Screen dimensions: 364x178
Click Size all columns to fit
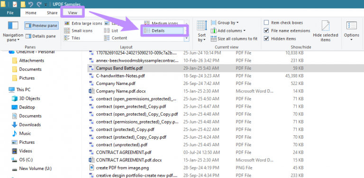point(234,39)
